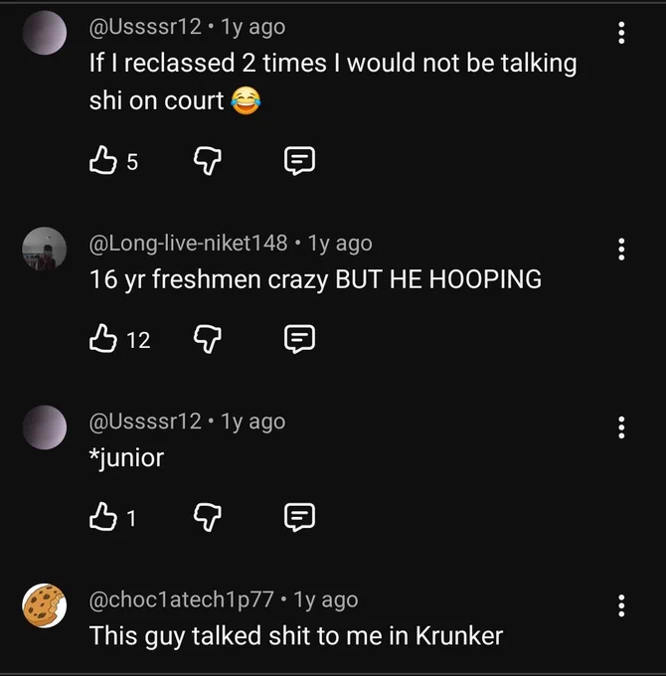Open three-dot menu for @choc1atech1p77 comment

pyautogui.click(x=621, y=605)
